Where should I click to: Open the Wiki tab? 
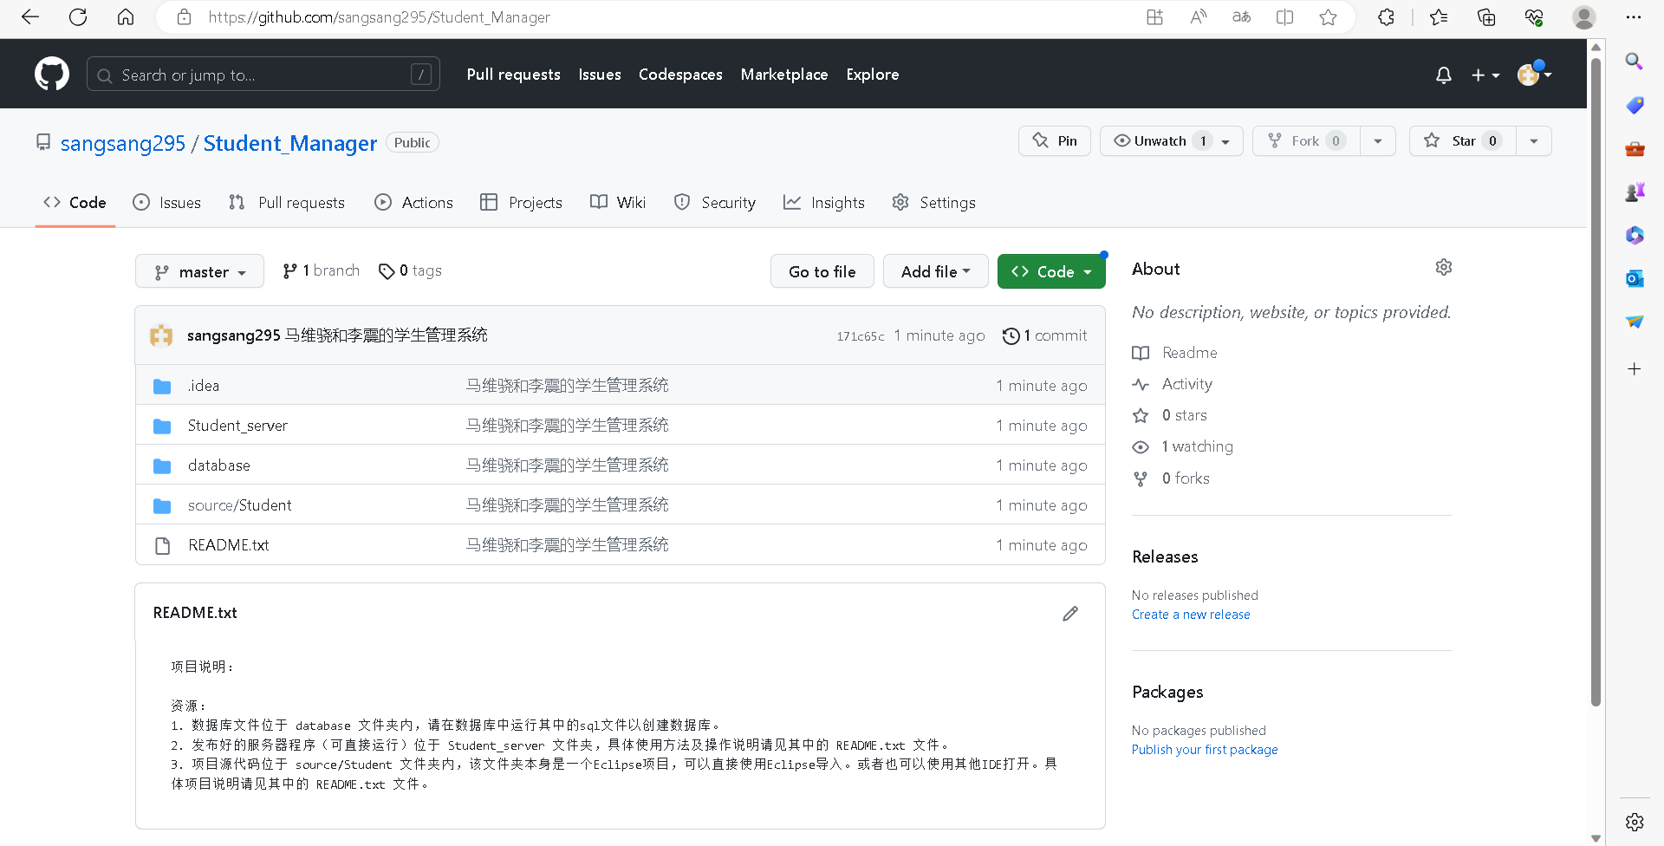[618, 203]
